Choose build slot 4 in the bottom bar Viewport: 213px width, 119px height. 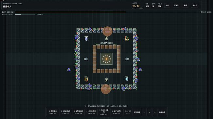[91, 112]
